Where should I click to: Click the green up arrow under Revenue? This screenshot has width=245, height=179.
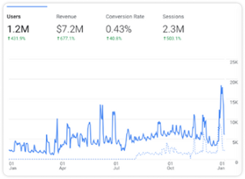58,38
